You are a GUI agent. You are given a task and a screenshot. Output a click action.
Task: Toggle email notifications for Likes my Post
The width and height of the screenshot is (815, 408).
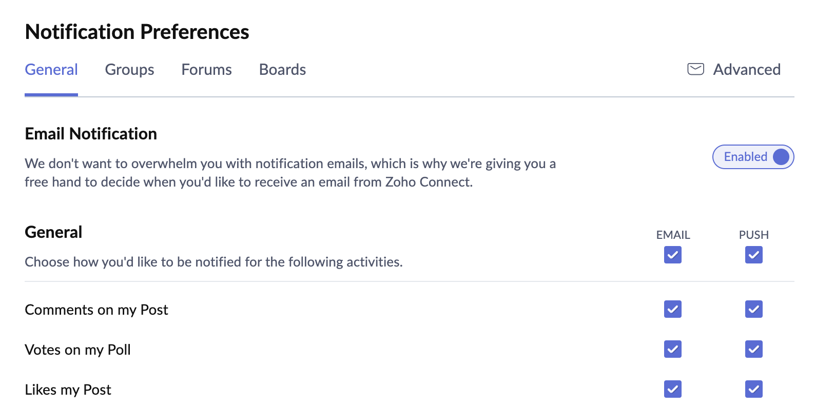click(672, 389)
